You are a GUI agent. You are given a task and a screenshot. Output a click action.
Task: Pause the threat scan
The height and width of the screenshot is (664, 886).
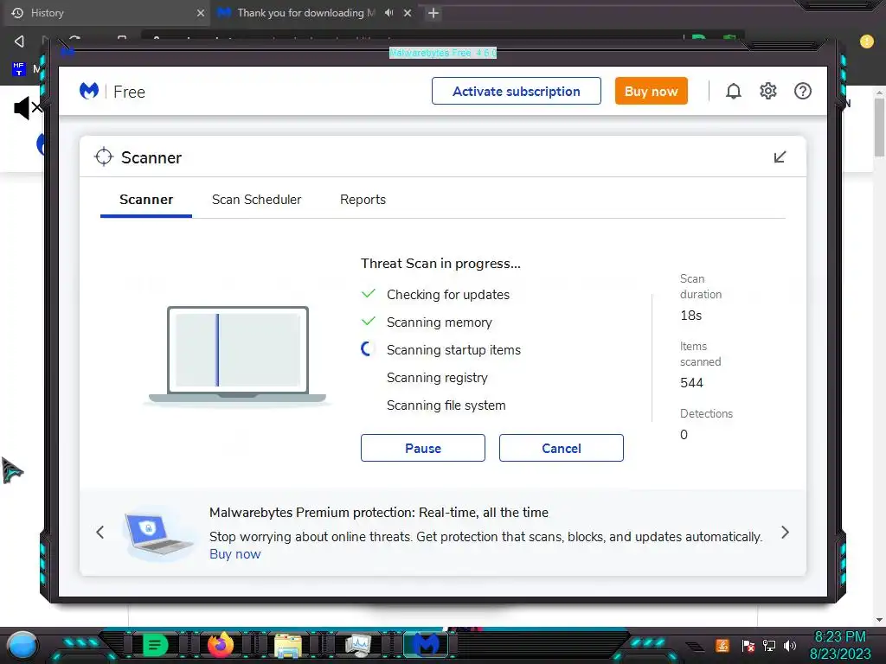point(422,448)
